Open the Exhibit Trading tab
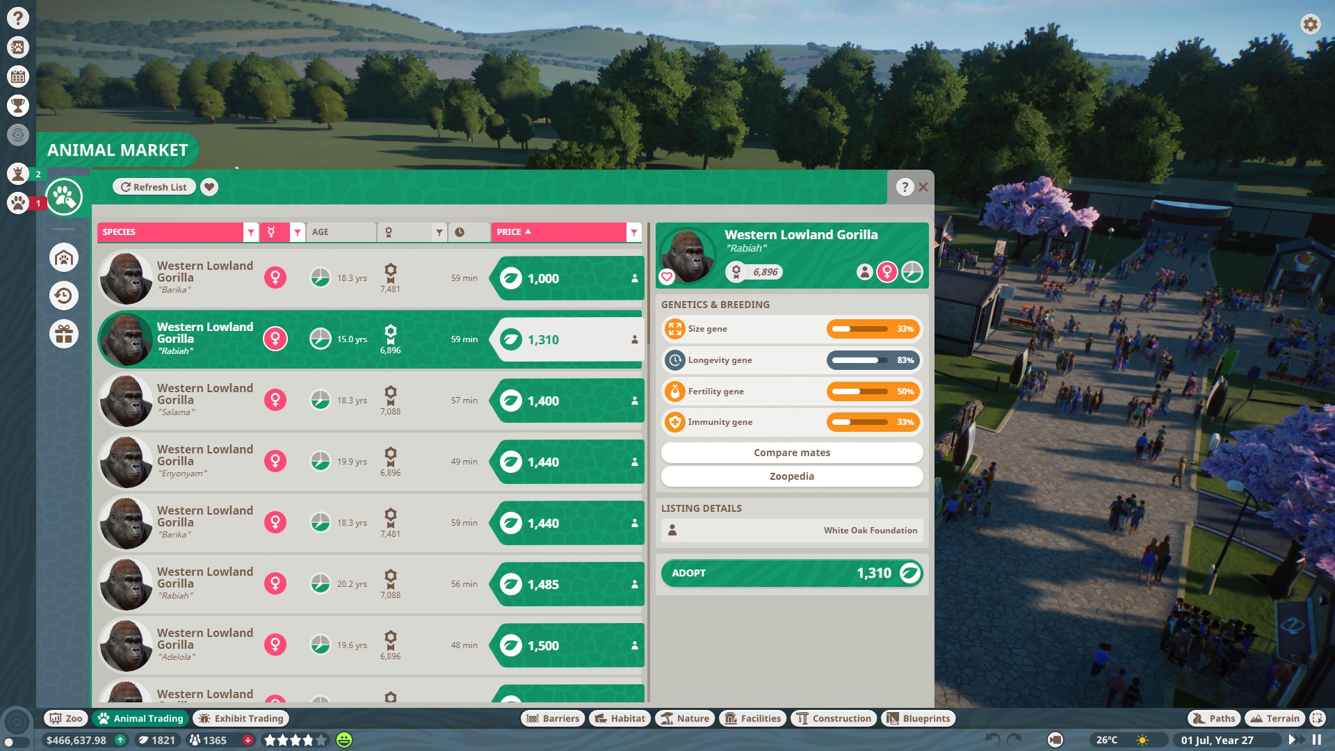The image size is (1335, 751). pos(241,718)
